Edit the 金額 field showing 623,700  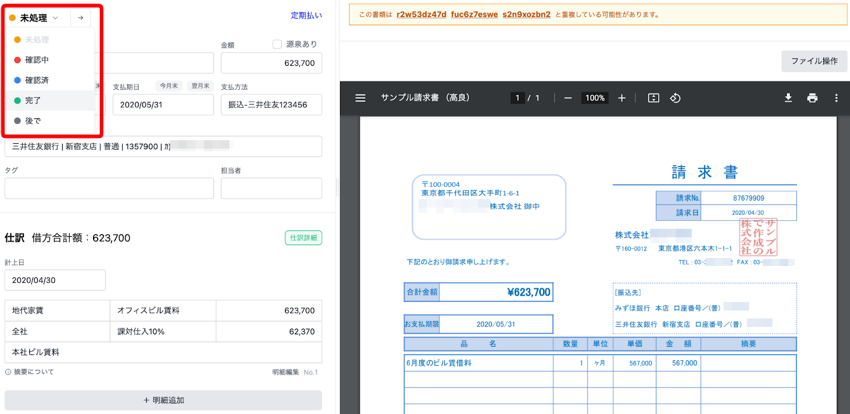tap(271, 63)
